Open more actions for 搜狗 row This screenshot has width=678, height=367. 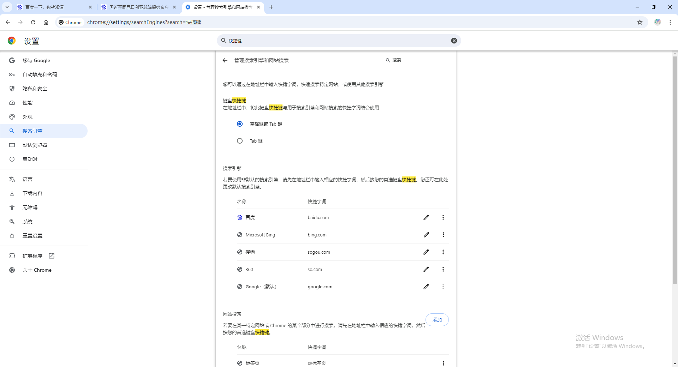pyautogui.click(x=443, y=252)
